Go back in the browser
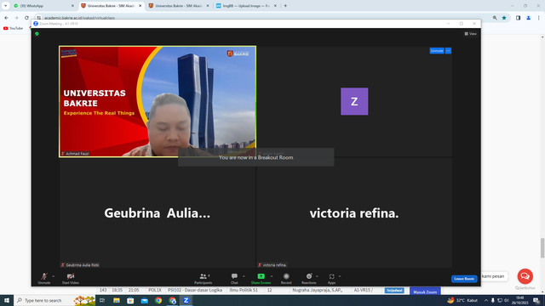The width and height of the screenshot is (545, 306). click(6, 18)
